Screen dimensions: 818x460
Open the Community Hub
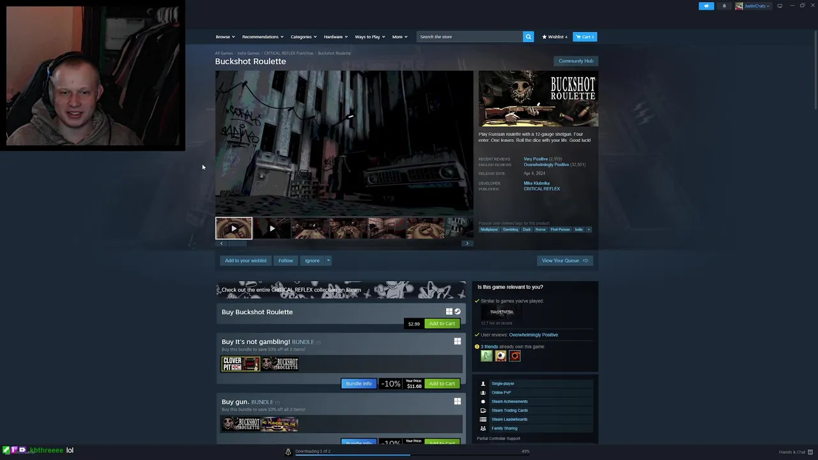576,61
